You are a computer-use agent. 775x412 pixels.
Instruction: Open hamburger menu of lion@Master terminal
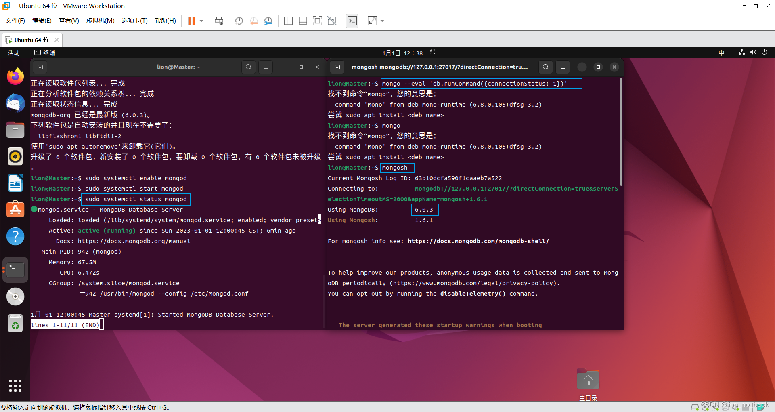266,67
